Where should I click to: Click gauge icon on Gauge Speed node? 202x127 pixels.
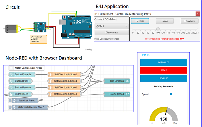click(128, 94)
